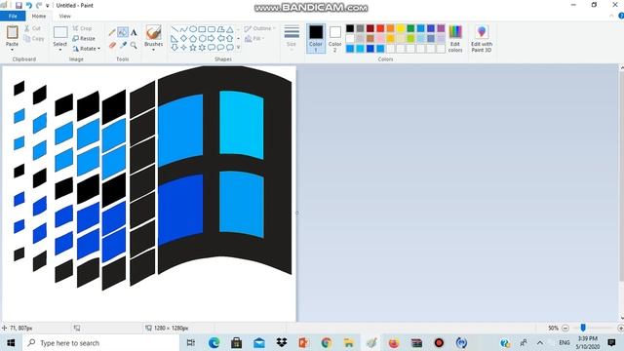Open the Brushes dropdown arrow
Screen dimensions: 624x351
click(x=154, y=50)
